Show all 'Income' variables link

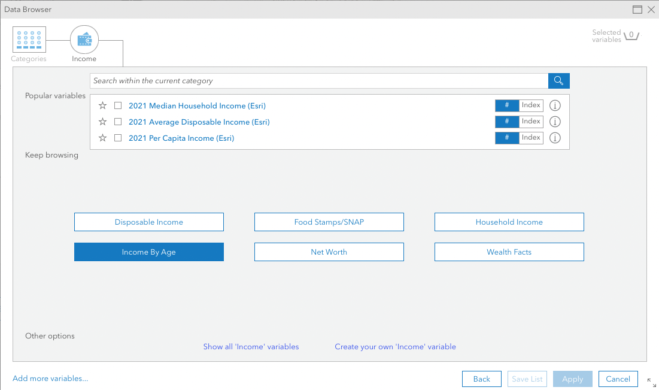(251, 347)
